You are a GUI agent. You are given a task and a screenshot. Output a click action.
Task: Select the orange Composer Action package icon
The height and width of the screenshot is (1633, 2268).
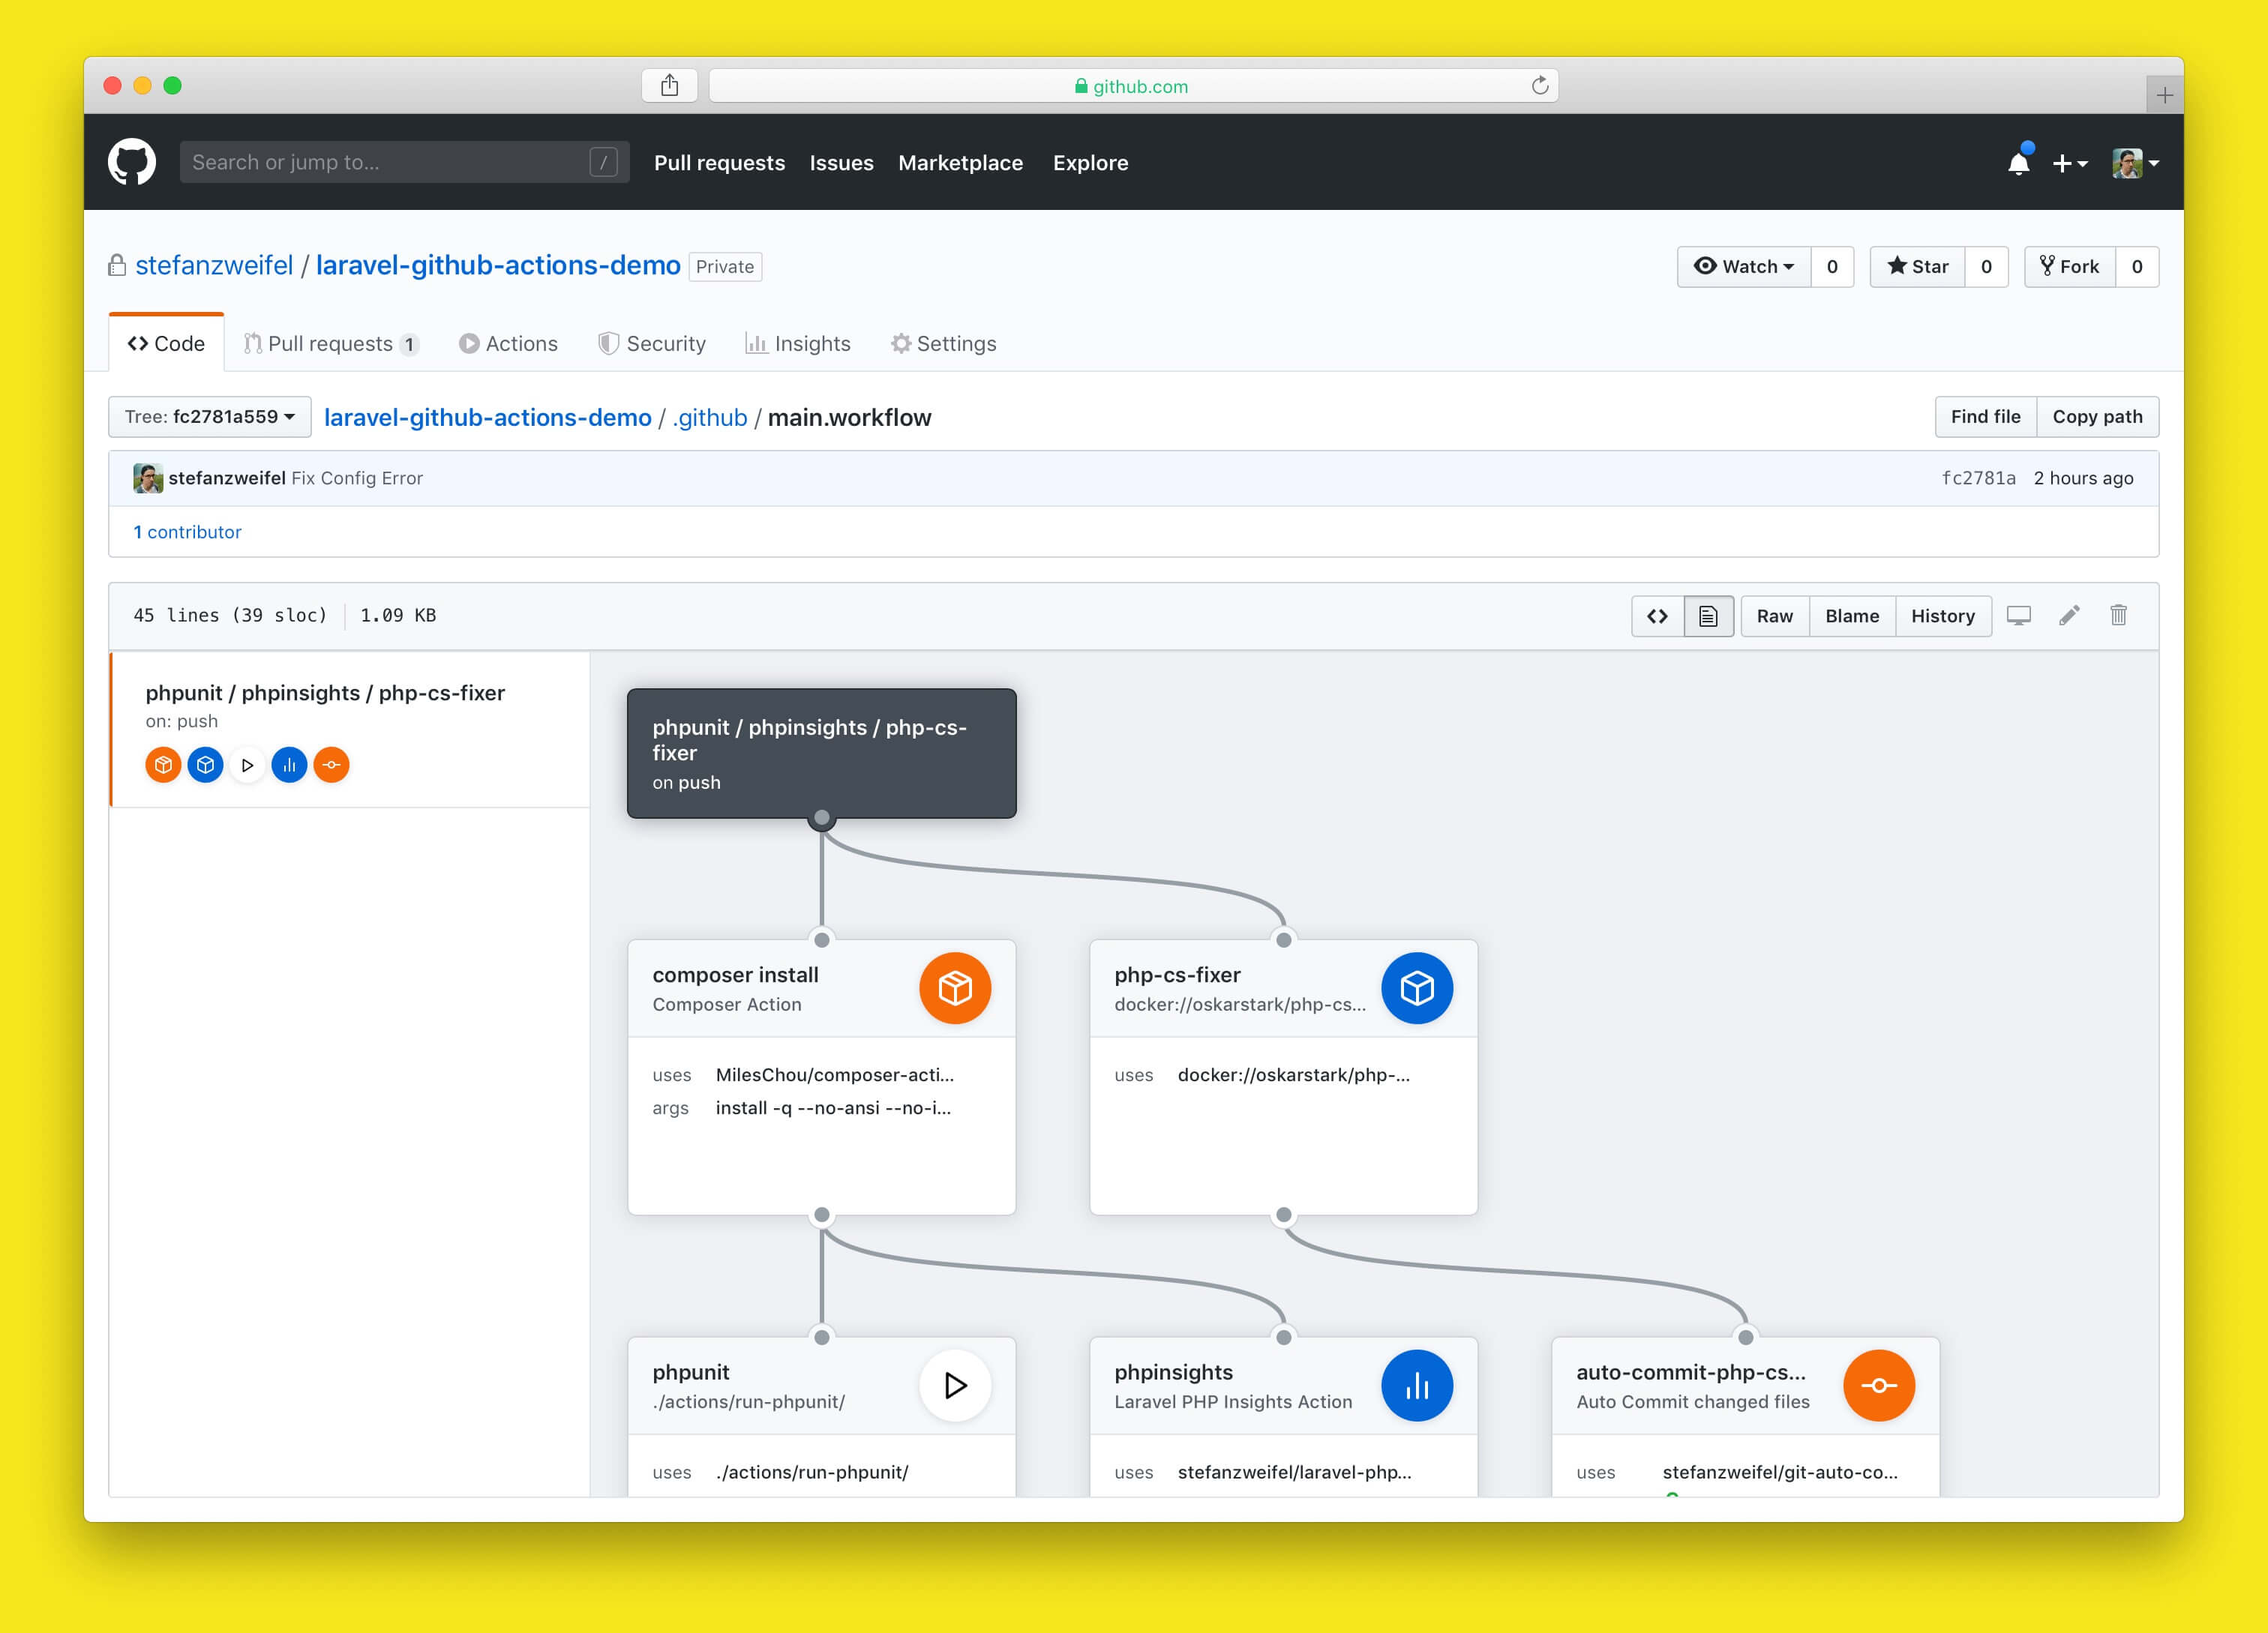[956, 987]
